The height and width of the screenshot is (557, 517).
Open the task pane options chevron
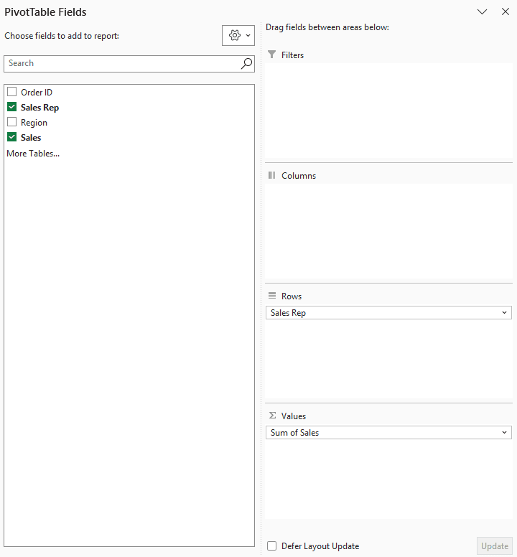pos(482,11)
